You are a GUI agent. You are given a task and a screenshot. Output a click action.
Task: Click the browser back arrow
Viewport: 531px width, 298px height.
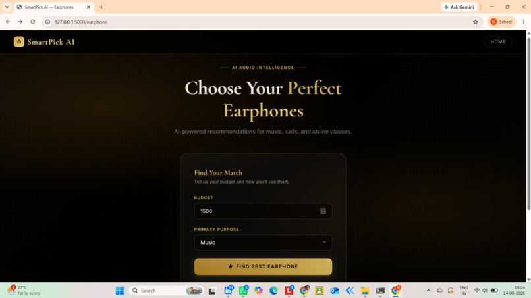pyautogui.click(x=8, y=22)
